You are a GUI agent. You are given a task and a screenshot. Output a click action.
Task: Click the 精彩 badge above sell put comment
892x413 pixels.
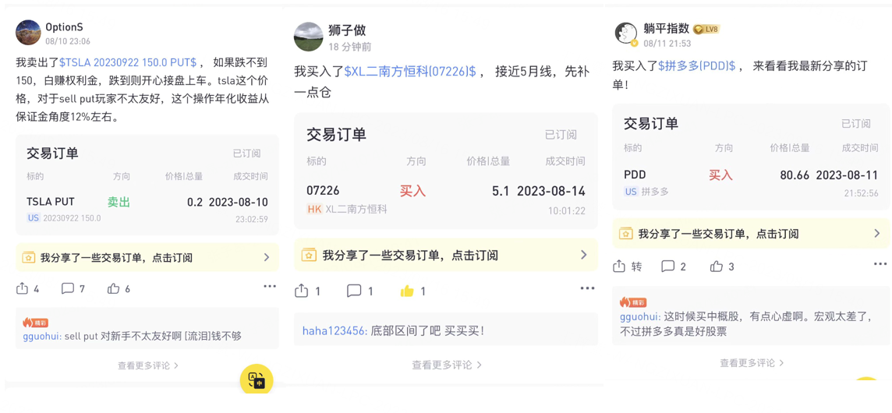click(x=34, y=323)
